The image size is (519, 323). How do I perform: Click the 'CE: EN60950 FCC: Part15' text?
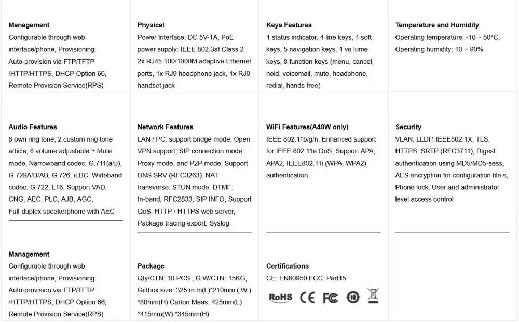pos(306,278)
